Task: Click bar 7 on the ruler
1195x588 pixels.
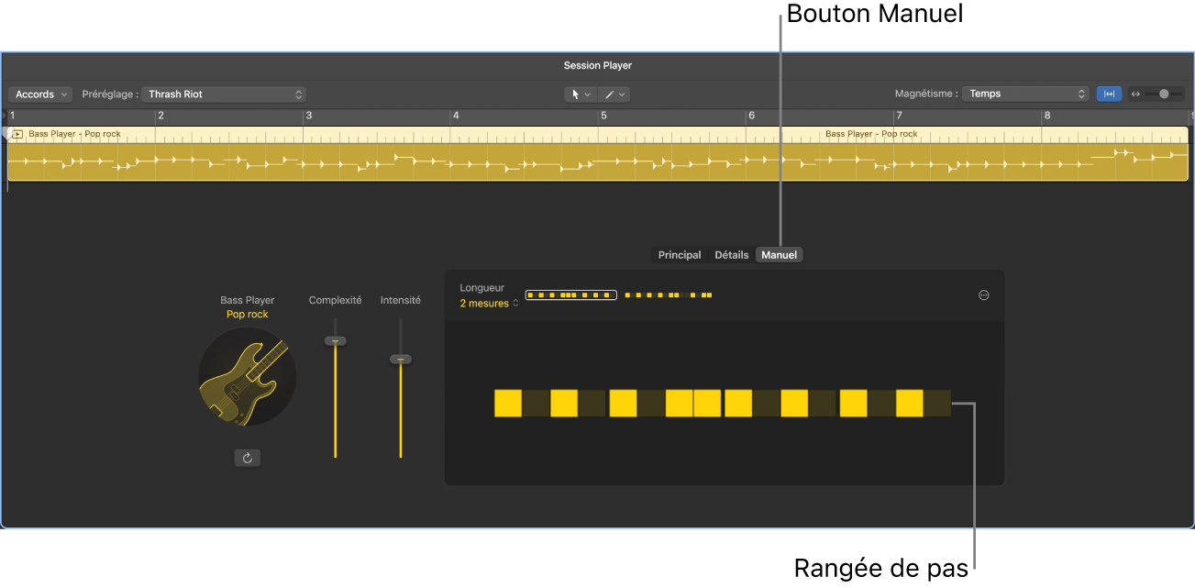Action: coord(900,116)
